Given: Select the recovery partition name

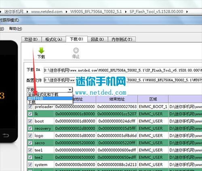Looking at the screenshot, I should (x=43, y=129).
